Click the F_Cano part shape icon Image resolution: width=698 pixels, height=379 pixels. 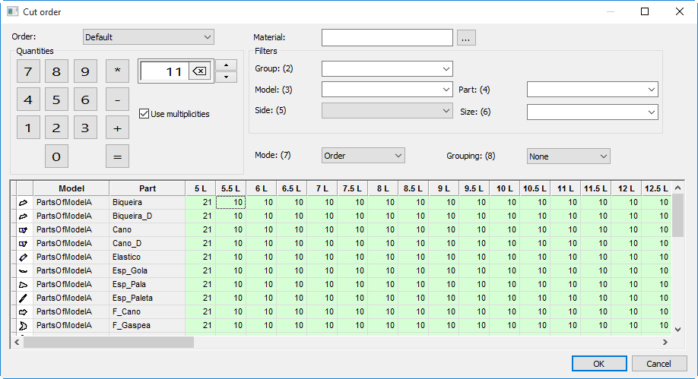[23, 312]
